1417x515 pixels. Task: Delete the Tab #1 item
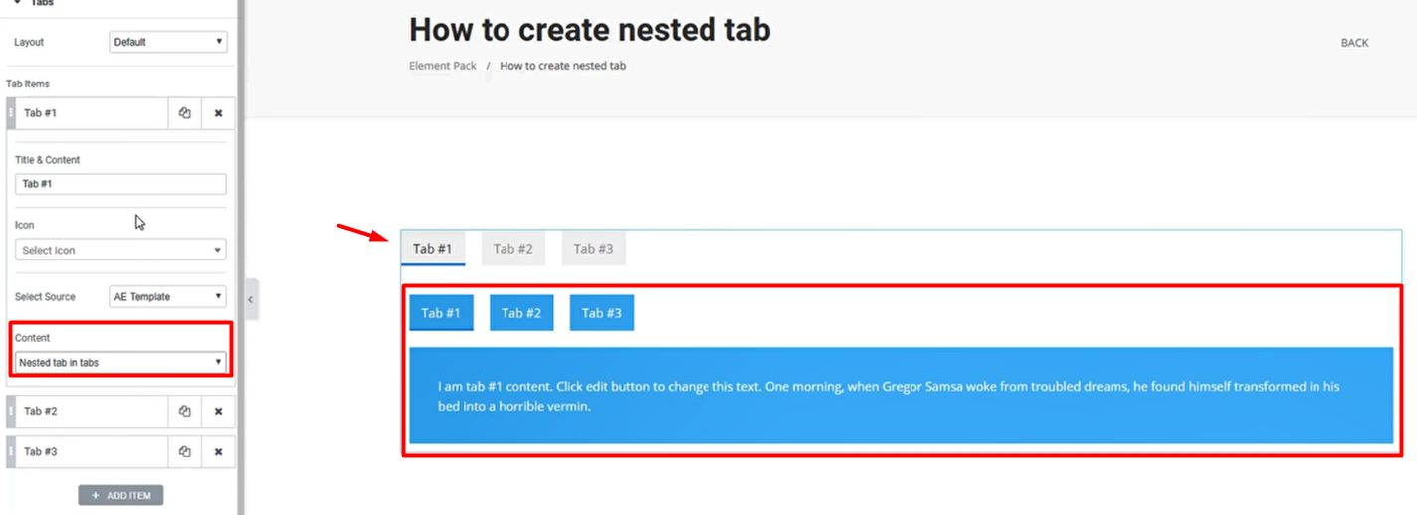218,113
